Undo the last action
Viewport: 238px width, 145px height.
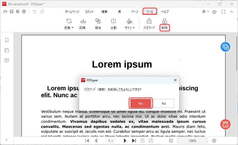pos(34,12)
